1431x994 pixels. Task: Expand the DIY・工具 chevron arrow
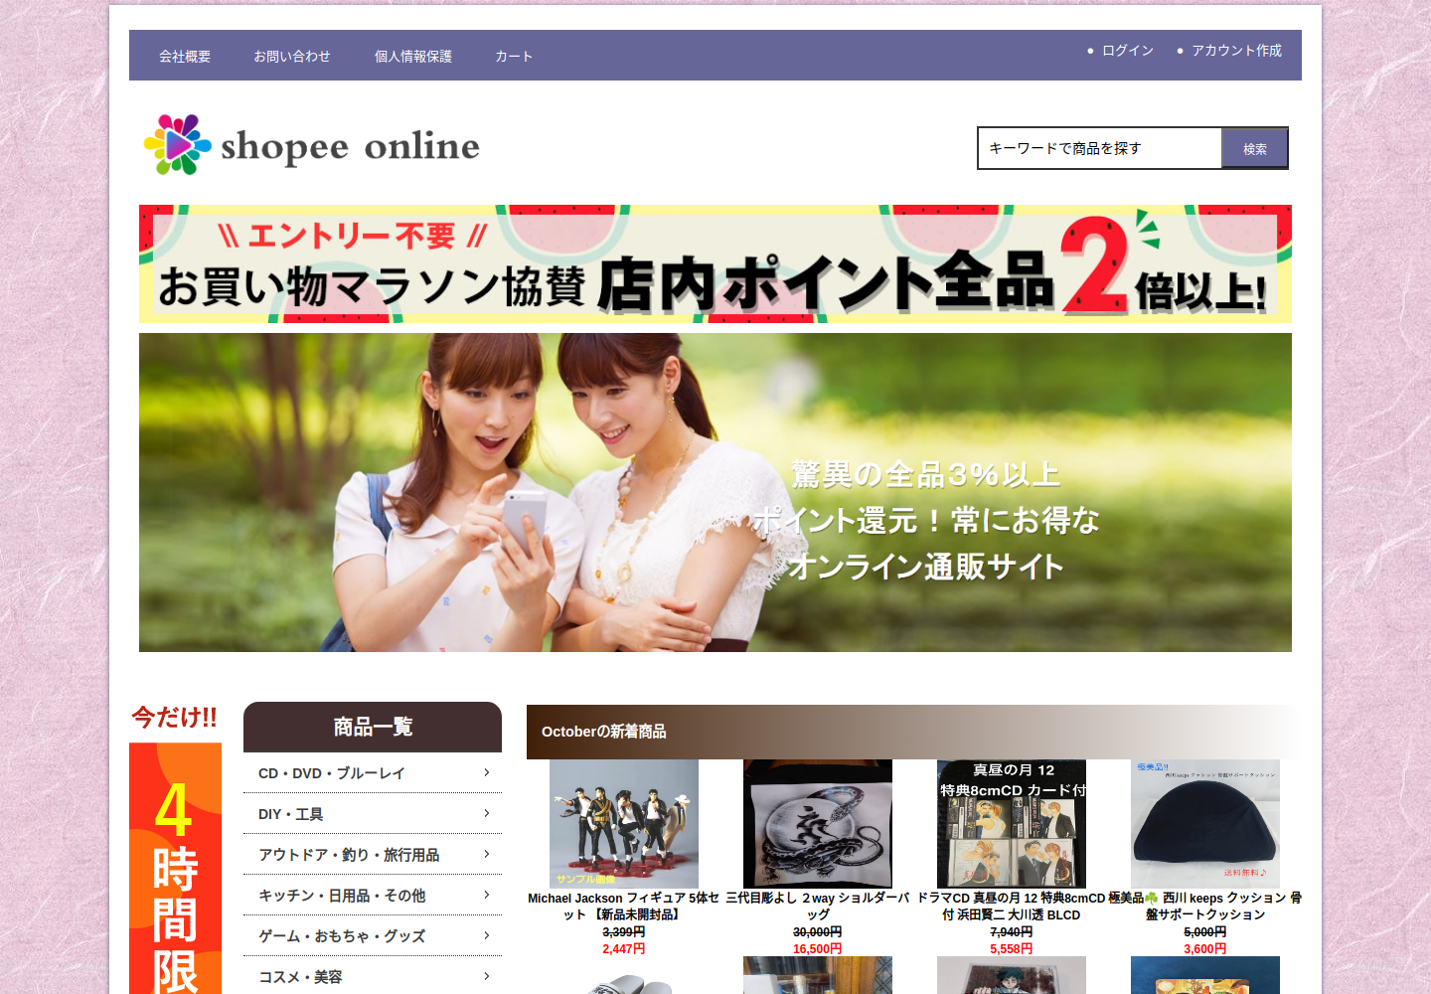point(486,813)
